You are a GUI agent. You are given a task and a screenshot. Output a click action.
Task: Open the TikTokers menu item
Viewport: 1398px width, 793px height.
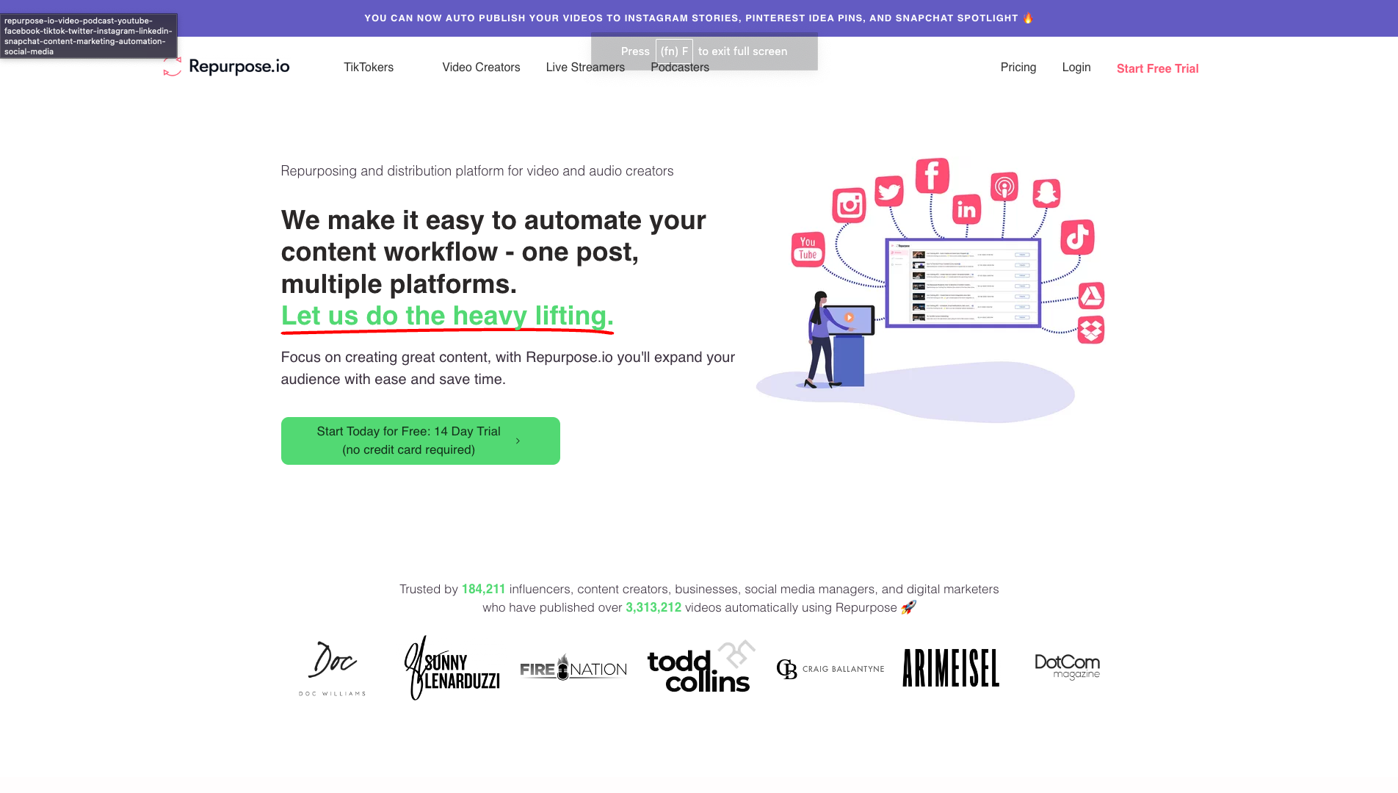coord(369,68)
